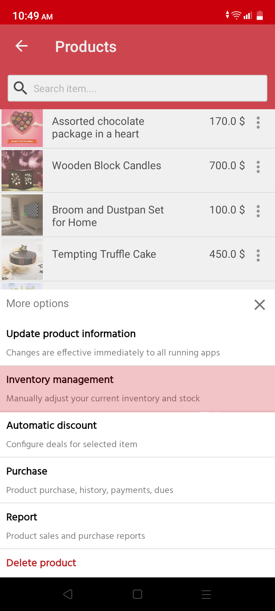
Task: Open three-dot menu for Wooden Block Candles
Action: (258, 166)
